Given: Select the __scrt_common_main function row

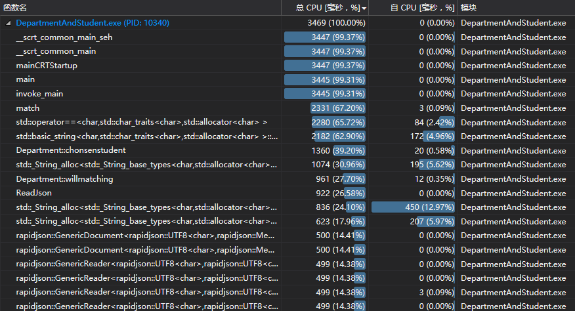Looking at the screenshot, I should point(287,51).
